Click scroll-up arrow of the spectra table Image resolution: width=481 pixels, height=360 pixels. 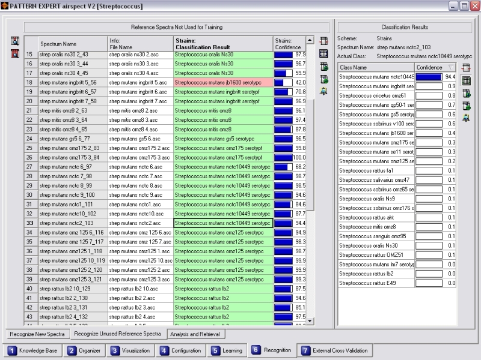(x=310, y=40)
